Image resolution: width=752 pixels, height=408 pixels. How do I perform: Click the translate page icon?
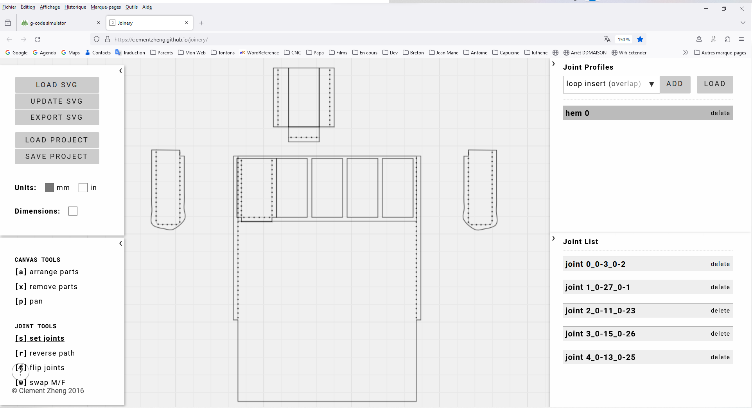(607, 40)
